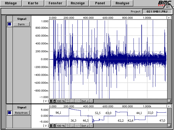Viewport: 174px width, 130px height.
Task: Click the 'A' icon in Reizstrom toolbar
Action: (x=92, y=126)
